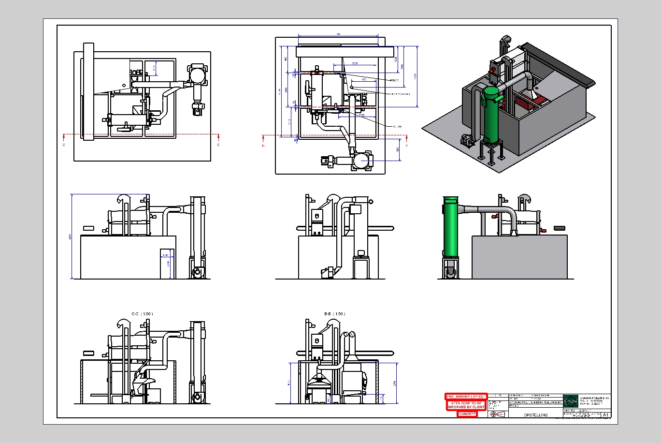The width and height of the screenshot is (661, 443).
Task: Select the ATEX ZONE TO BE INFORMED note
Action: coord(466,405)
